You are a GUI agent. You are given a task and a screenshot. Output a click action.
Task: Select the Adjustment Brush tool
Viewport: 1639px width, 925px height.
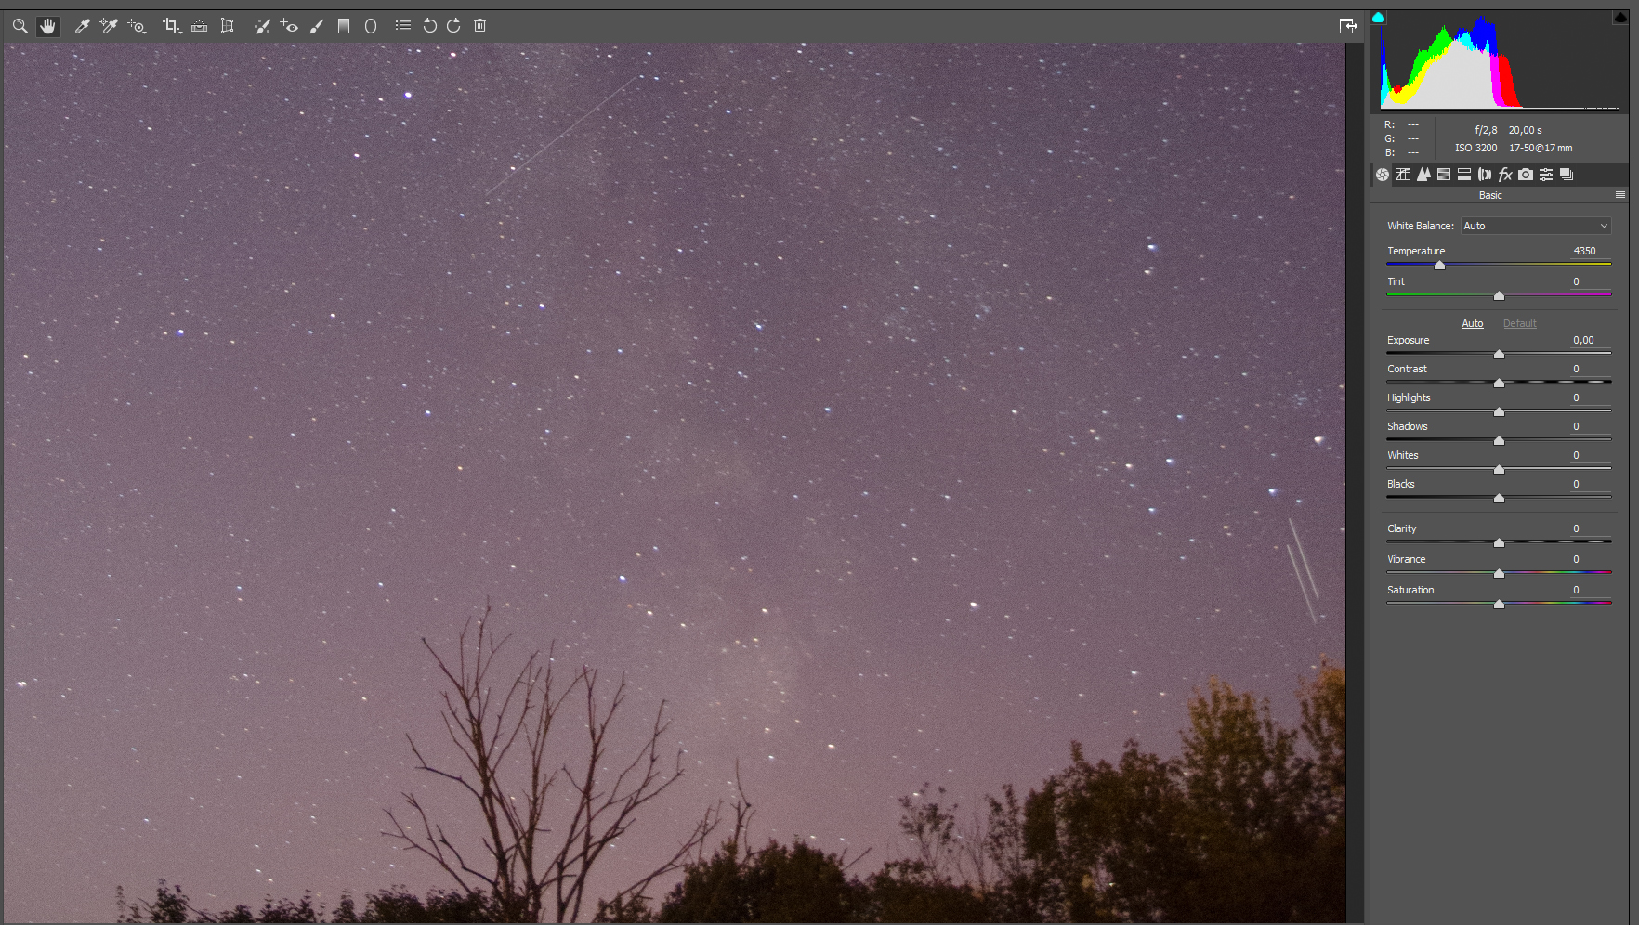coord(316,26)
